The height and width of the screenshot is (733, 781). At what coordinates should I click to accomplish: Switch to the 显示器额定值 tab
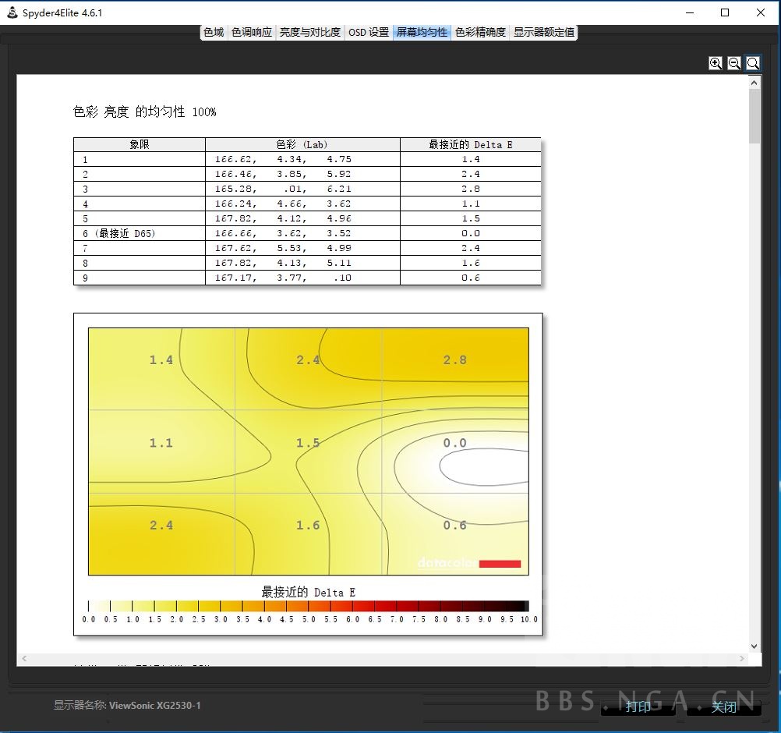tap(544, 33)
